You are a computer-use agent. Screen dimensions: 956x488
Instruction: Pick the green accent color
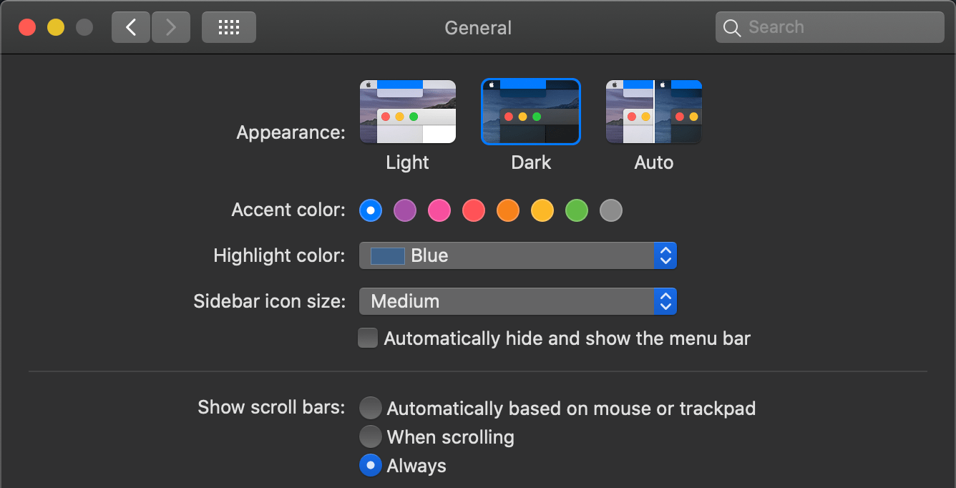[x=577, y=210]
